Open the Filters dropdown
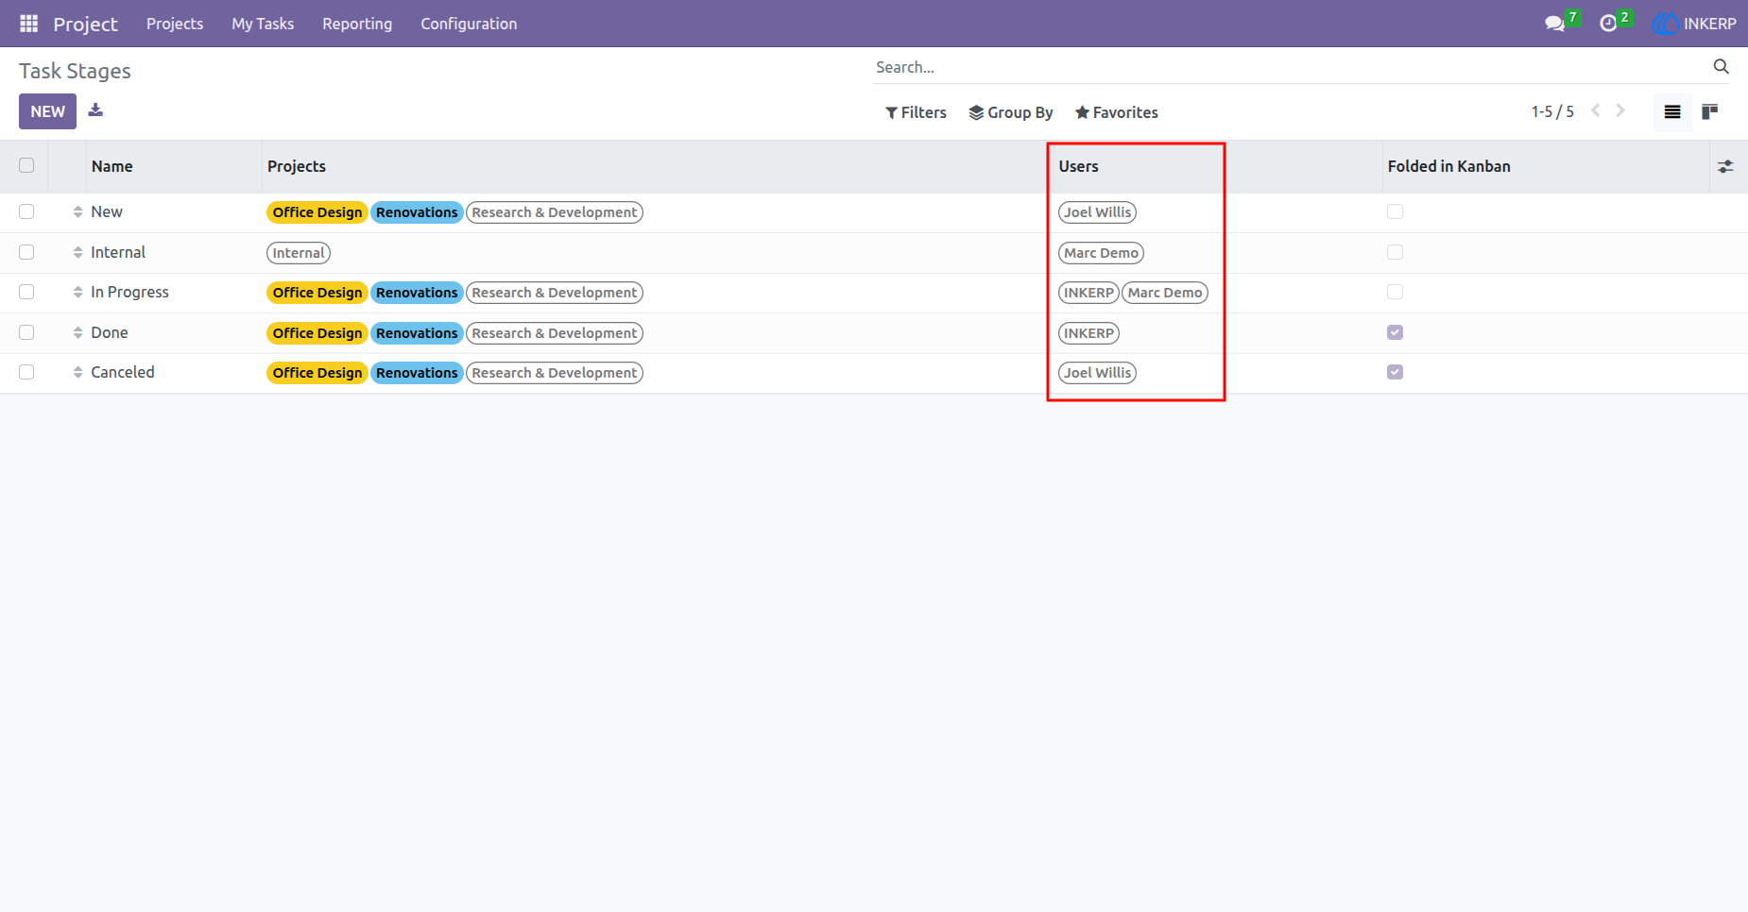The width and height of the screenshot is (1748, 912). pos(916,112)
